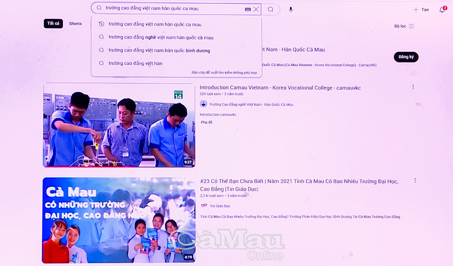Click the description starting 'Tỉnh Cà Mau Có Bao Nhiêu'
Screen dimensions: 453x266
tap(302, 217)
